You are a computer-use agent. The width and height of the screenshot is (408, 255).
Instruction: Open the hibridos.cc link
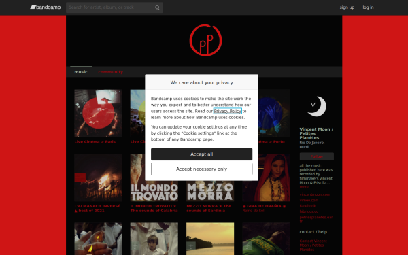pos(309,211)
